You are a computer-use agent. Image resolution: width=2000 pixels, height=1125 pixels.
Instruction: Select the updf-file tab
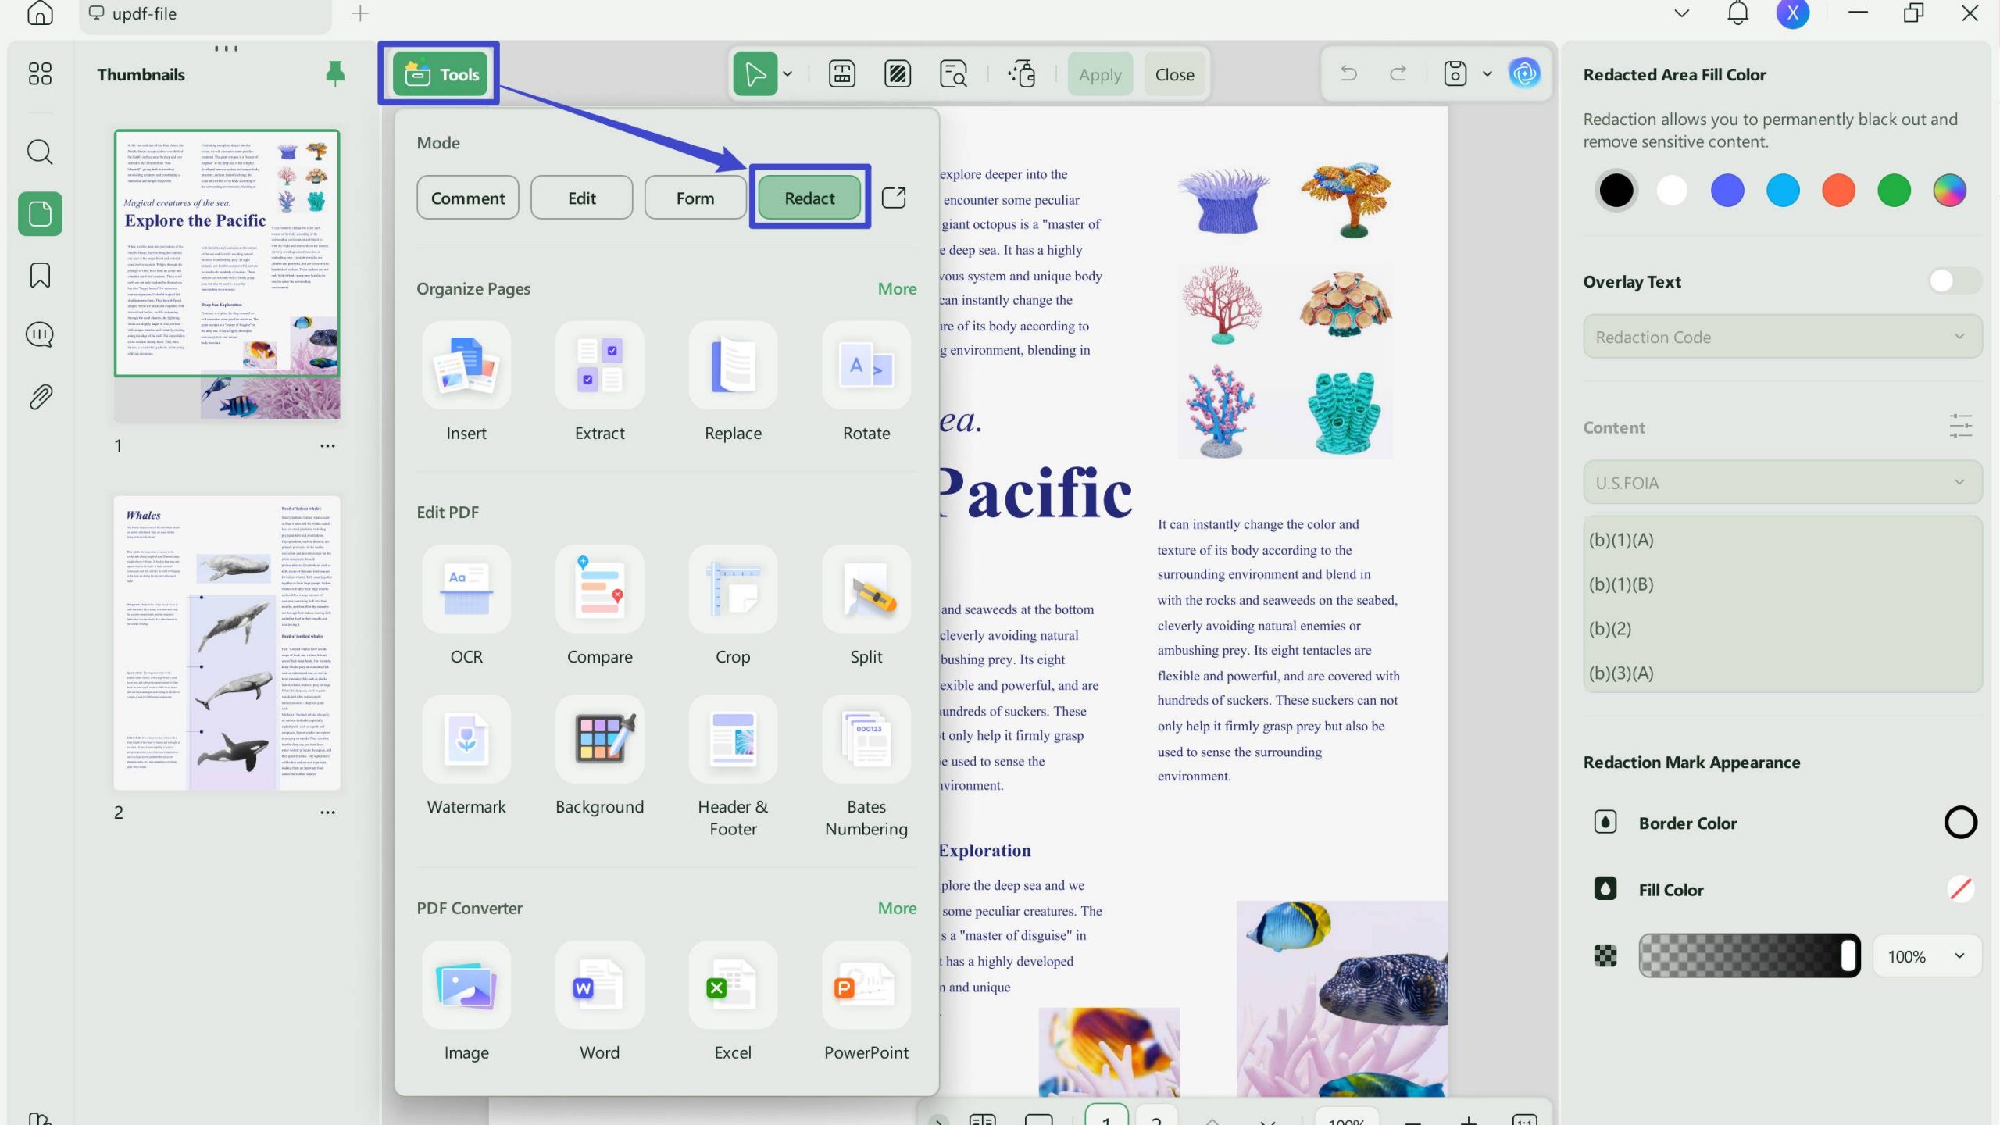[x=205, y=14]
